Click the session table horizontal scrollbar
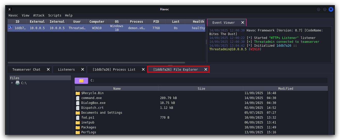 [96, 62]
